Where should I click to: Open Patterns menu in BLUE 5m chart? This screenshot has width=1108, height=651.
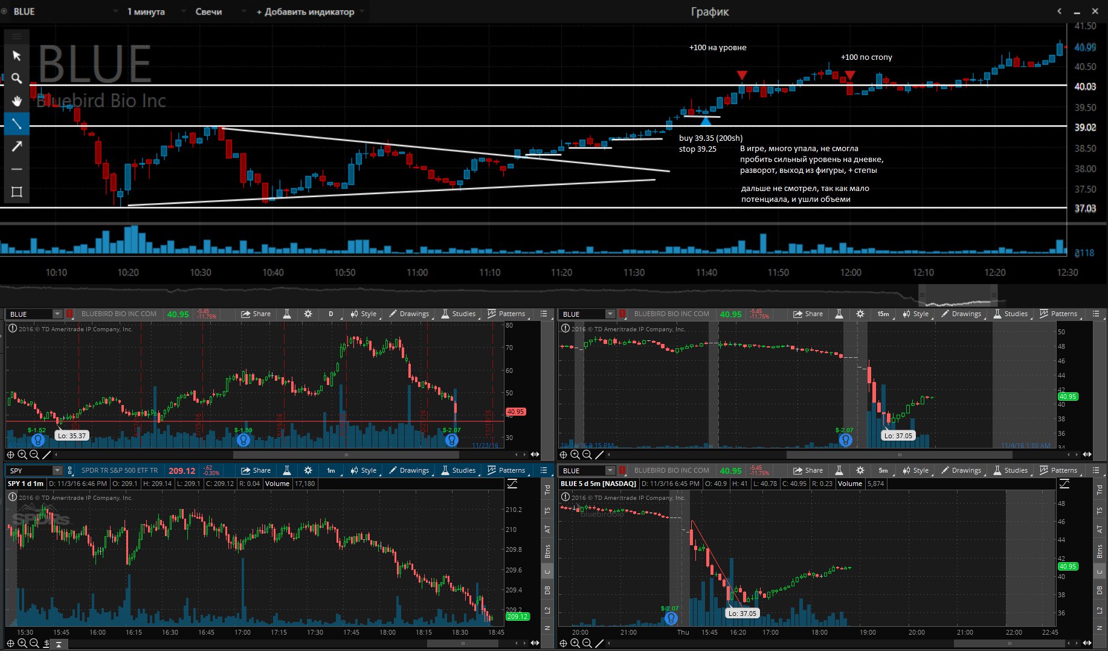1059,470
